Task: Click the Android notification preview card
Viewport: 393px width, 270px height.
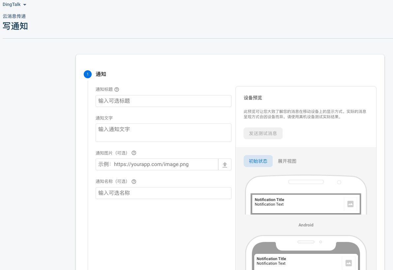Action: coord(306,204)
